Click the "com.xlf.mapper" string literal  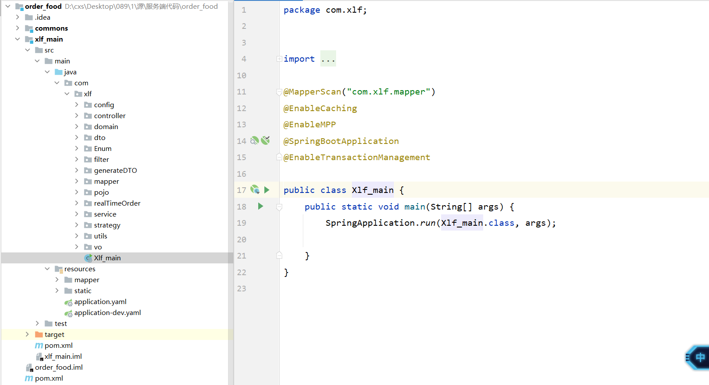pyautogui.click(x=389, y=91)
